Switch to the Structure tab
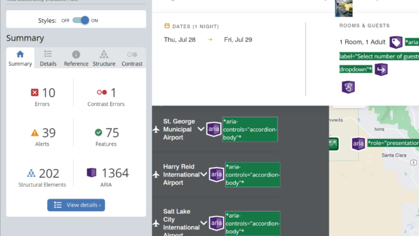The width and height of the screenshot is (419, 236). 104,58
